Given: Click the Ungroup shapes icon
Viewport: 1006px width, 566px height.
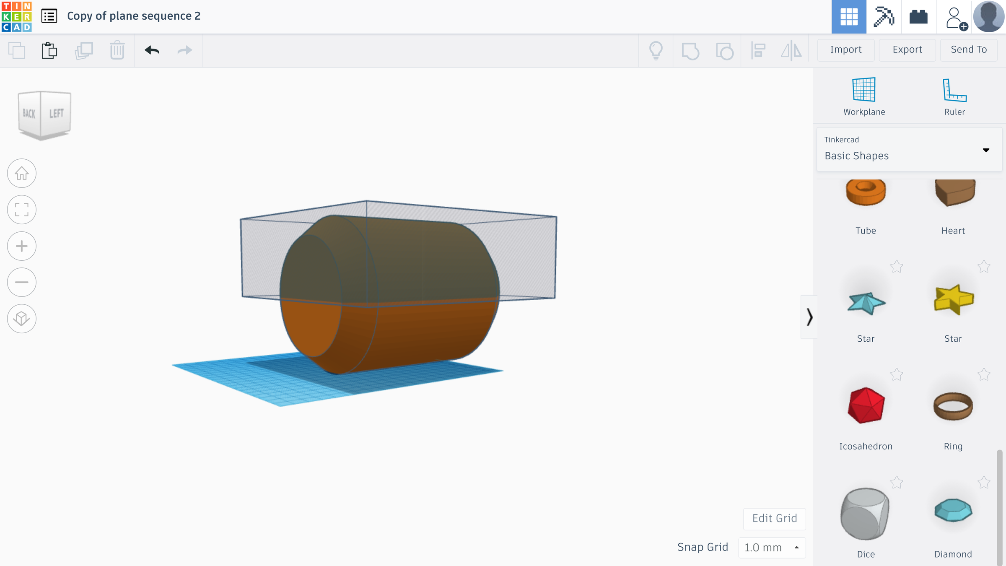Looking at the screenshot, I should (724, 51).
